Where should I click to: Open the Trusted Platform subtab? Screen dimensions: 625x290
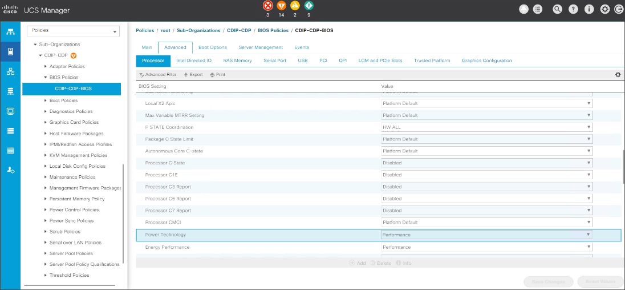432,61
